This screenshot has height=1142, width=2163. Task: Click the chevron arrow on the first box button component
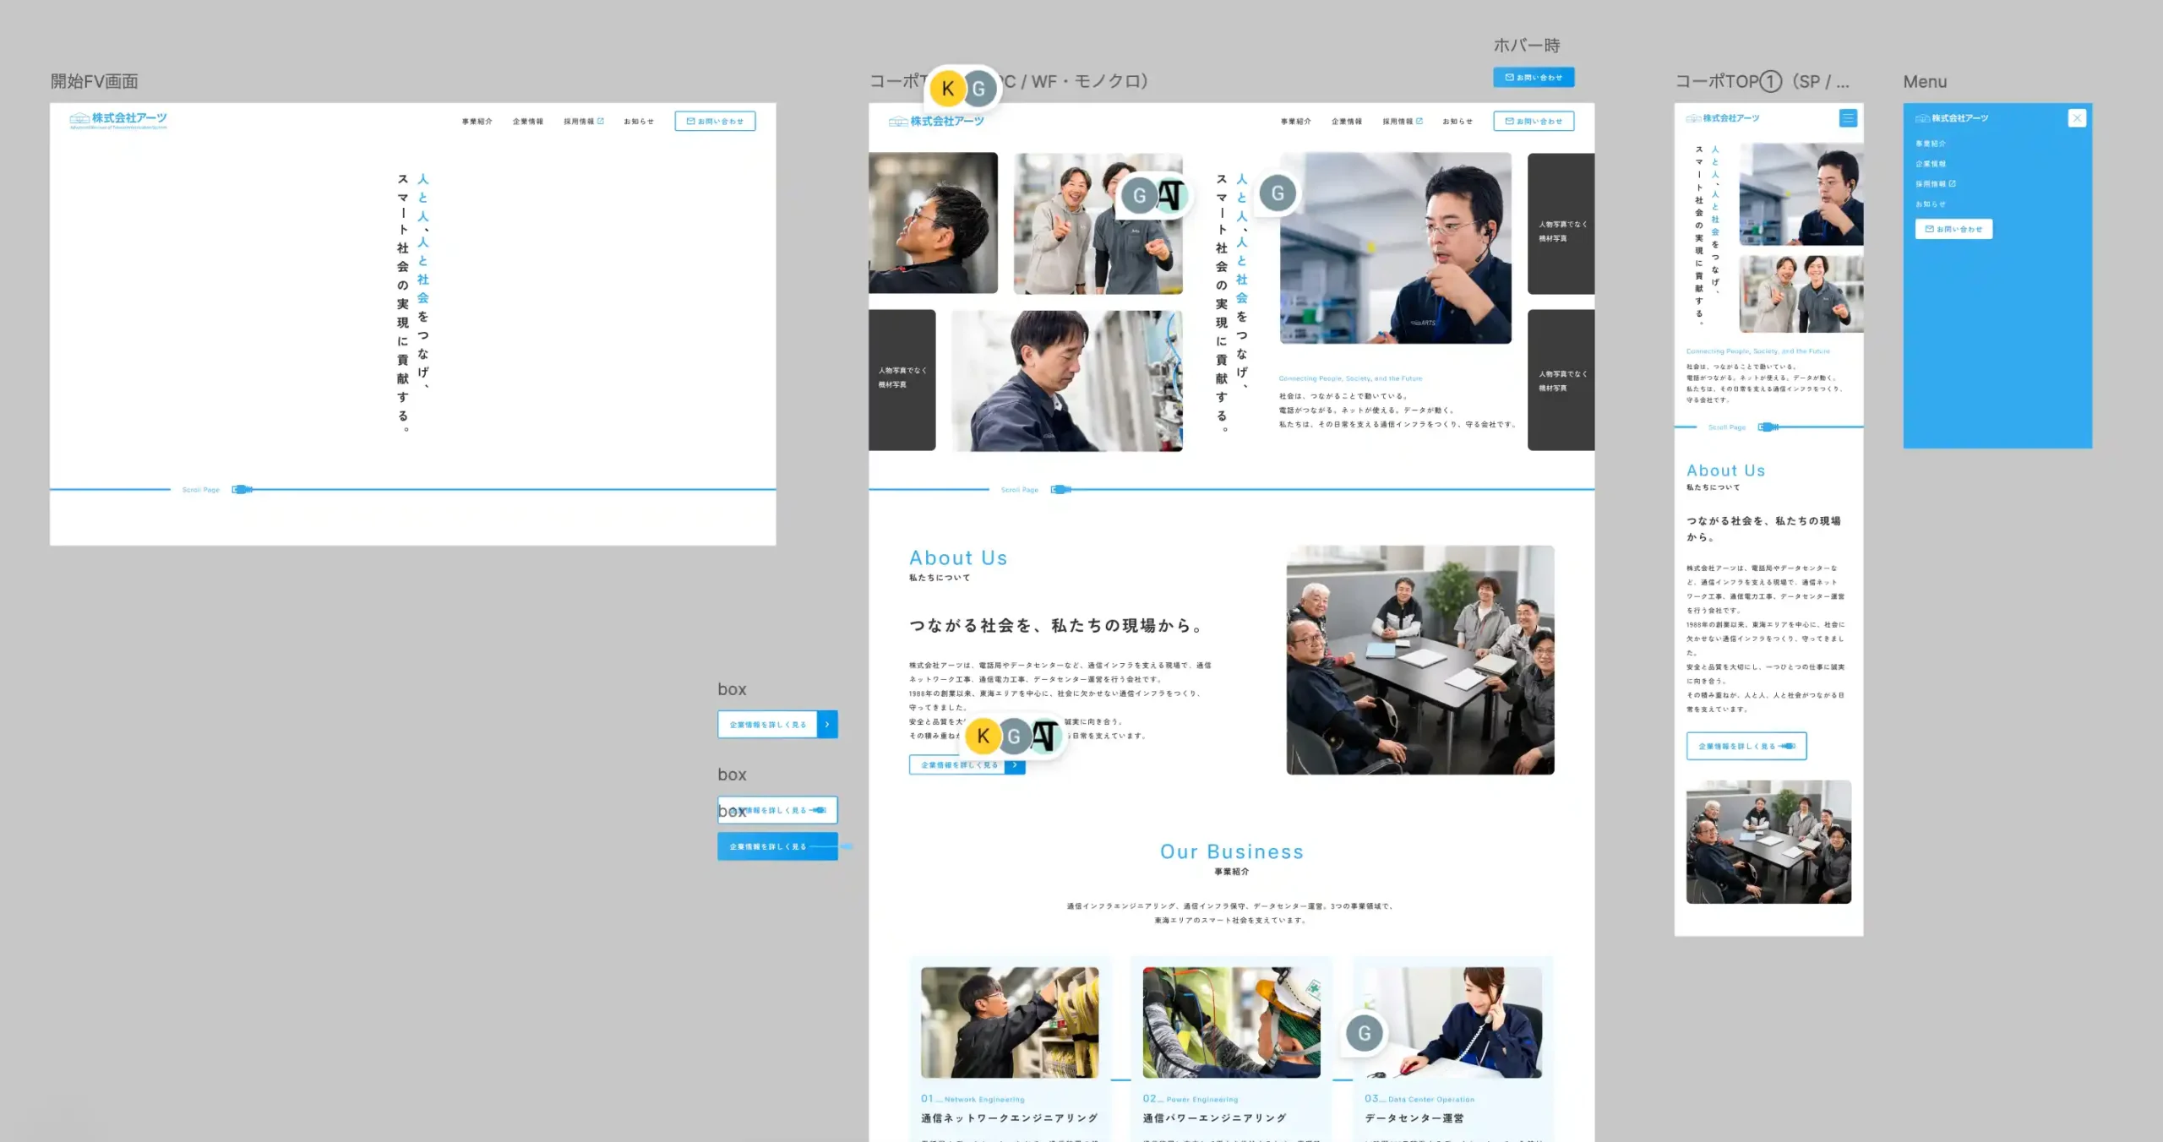coord(827,725)
